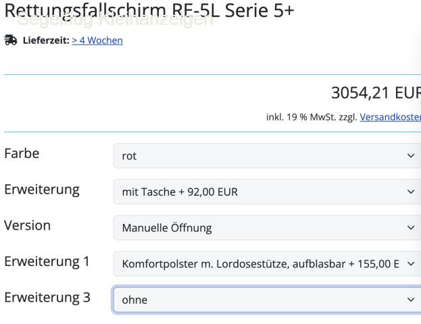
Task: Click the bold Lieferzeit label
Action: coord(45,40)
